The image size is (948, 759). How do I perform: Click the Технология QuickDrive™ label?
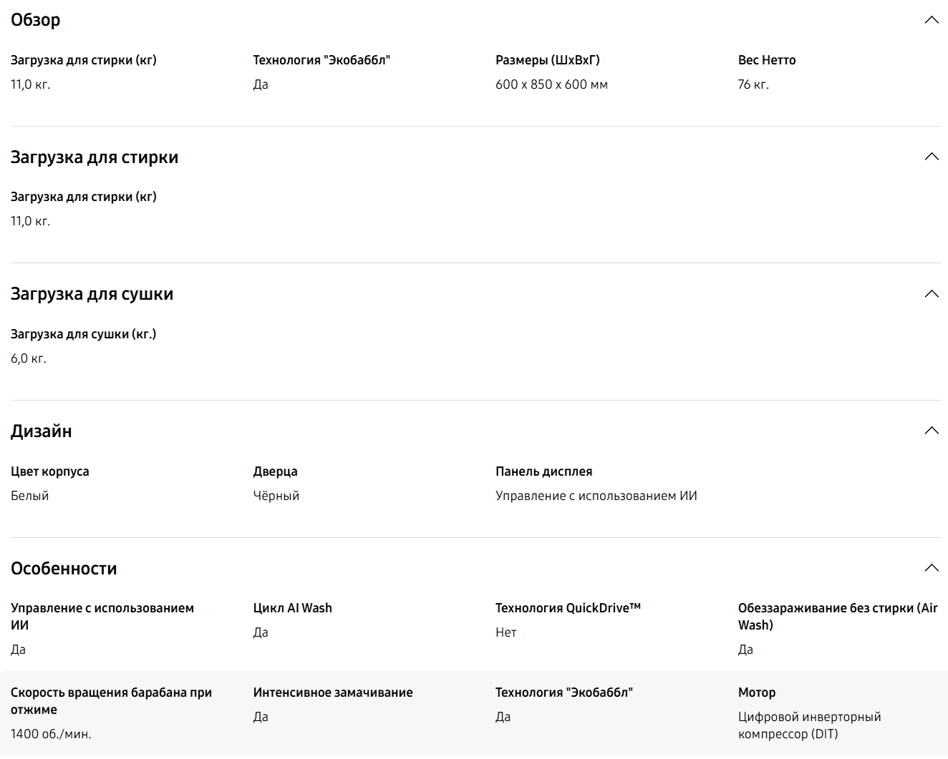click(x=568, y=608)
